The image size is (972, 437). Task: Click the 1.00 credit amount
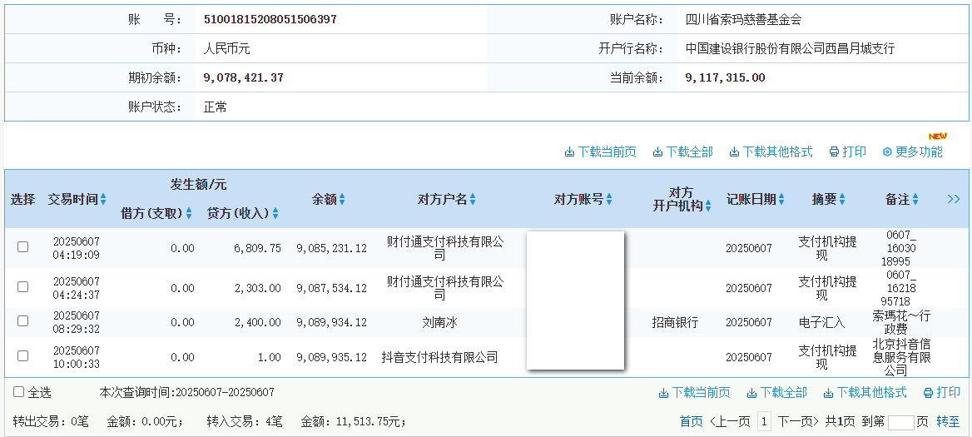pos(270,357)
